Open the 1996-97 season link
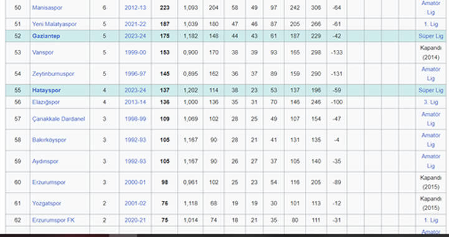The width and height of the screenshot is (449, 237). [x=135, y=74]
